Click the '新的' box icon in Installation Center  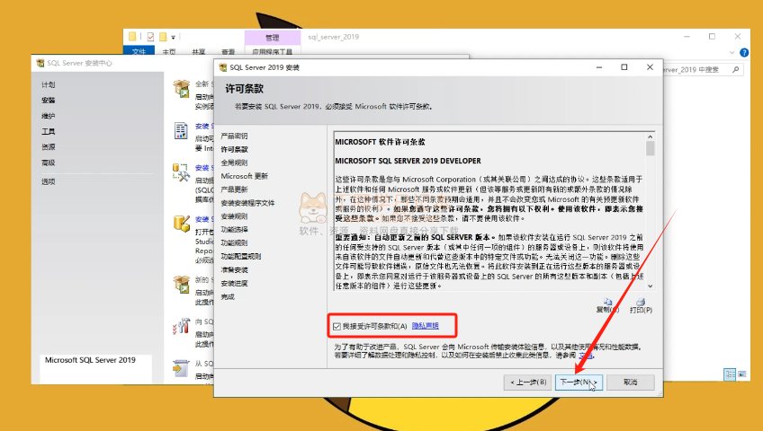[x=182, y=285]
